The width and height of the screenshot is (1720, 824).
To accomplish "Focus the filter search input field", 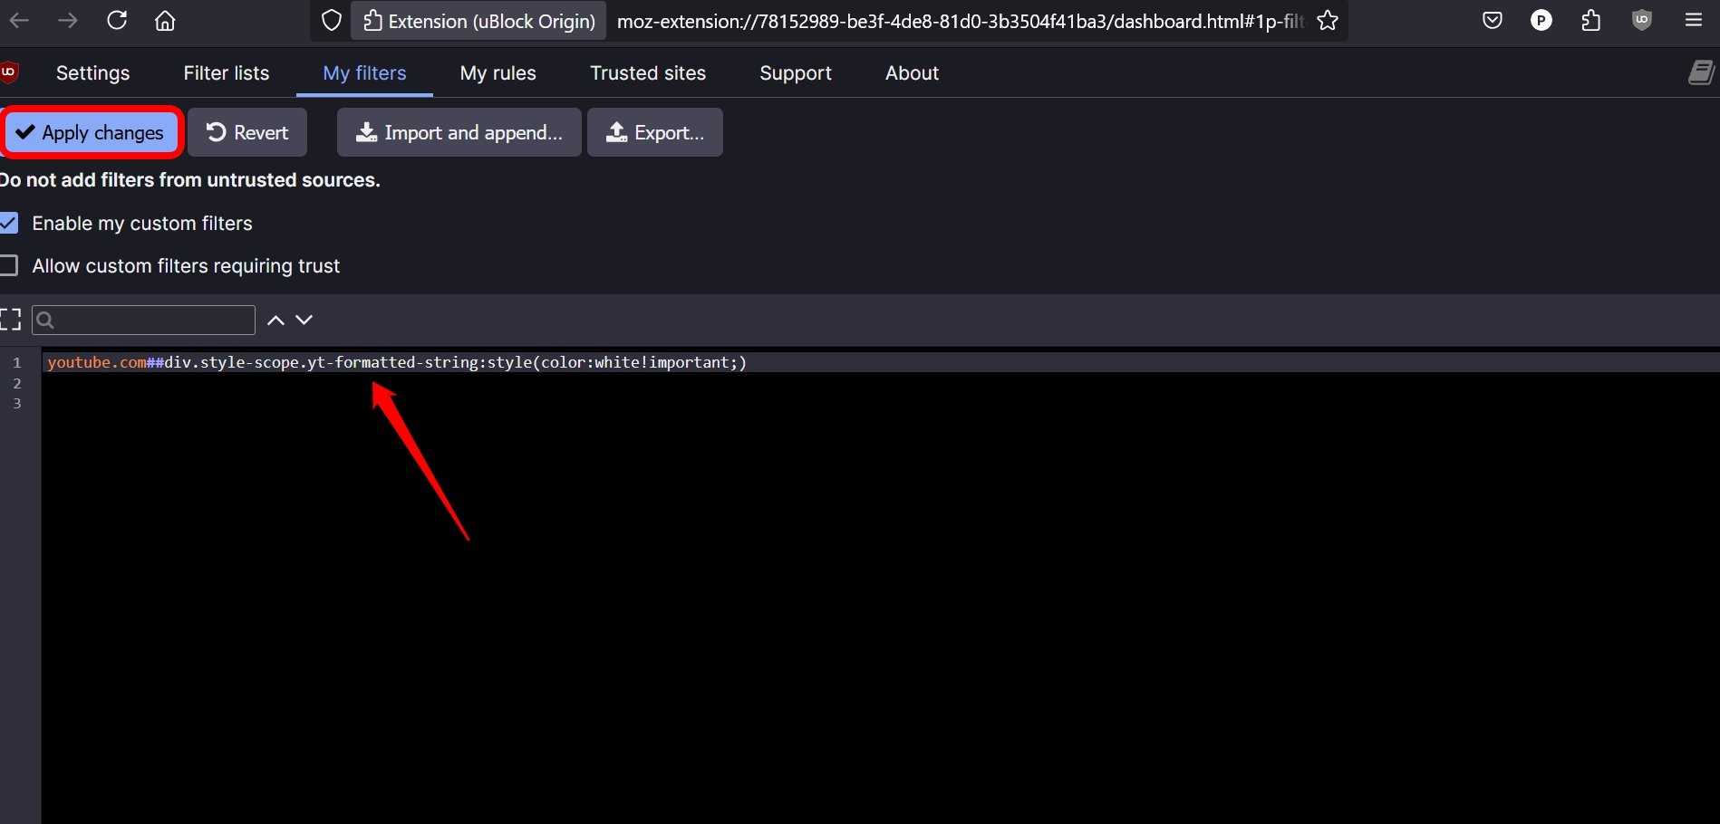I will coord(144,320).
